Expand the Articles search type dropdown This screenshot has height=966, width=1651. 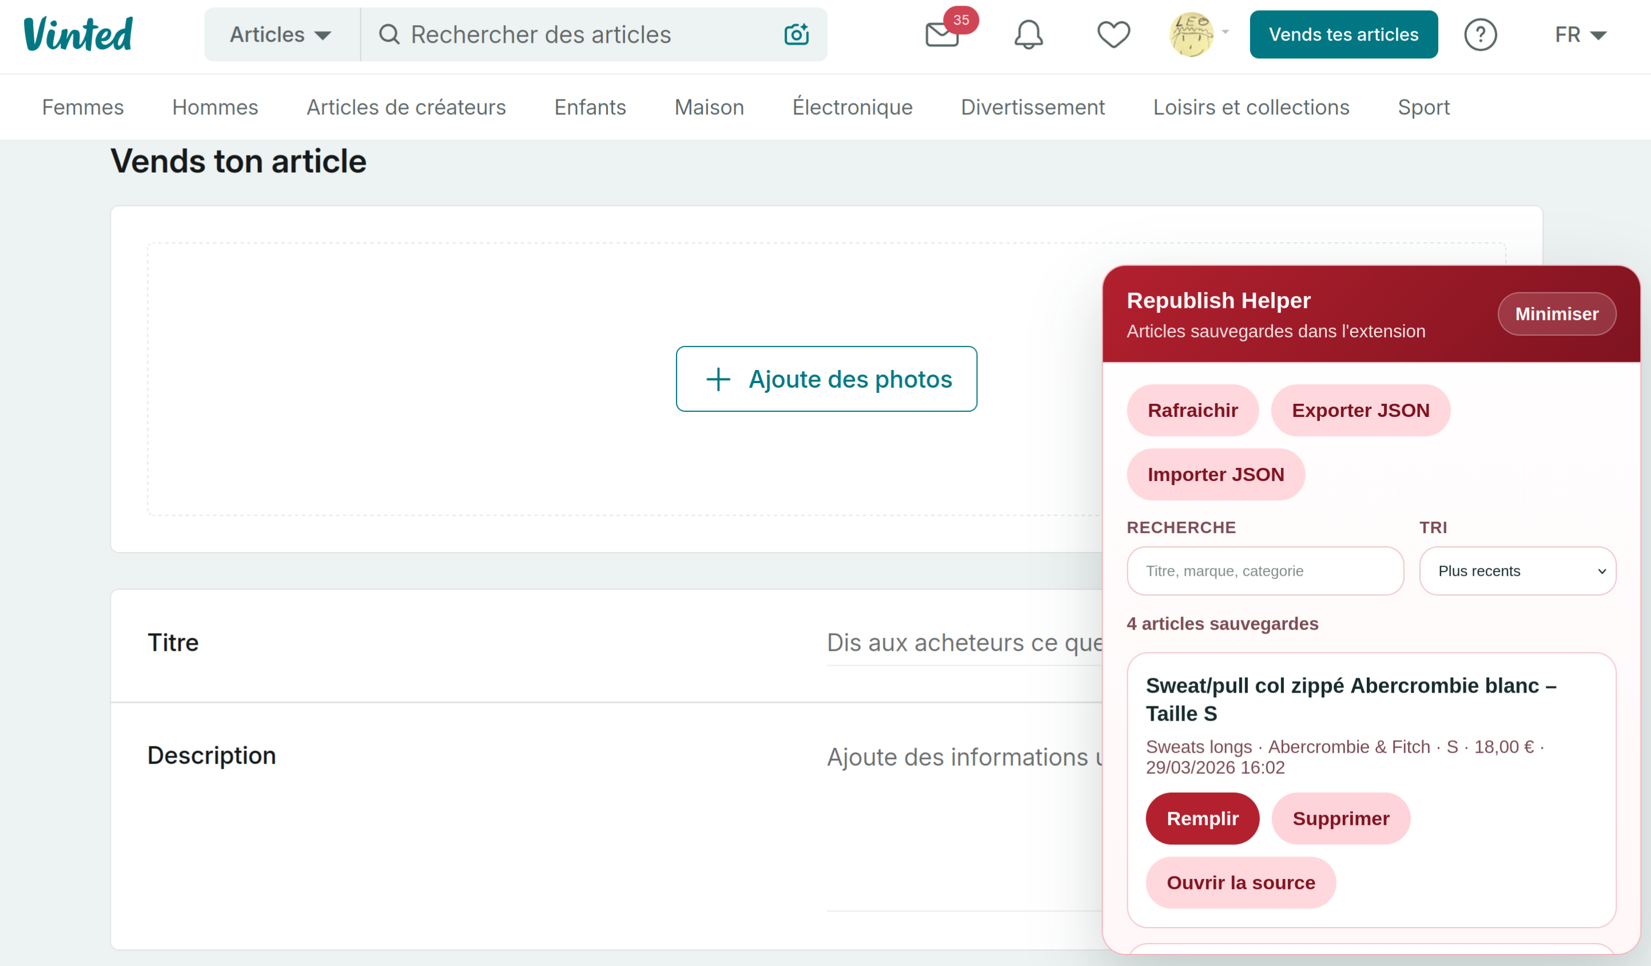tap(282, 35)
